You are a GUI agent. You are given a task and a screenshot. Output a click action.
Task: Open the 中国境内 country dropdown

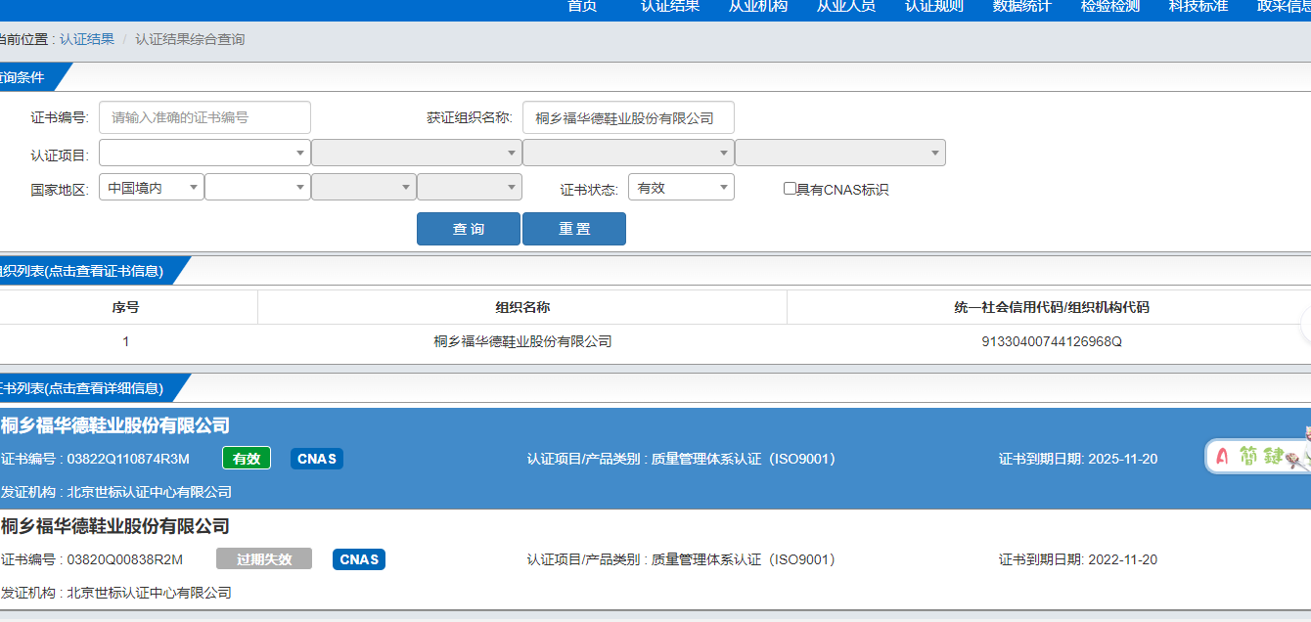(152, 187)
